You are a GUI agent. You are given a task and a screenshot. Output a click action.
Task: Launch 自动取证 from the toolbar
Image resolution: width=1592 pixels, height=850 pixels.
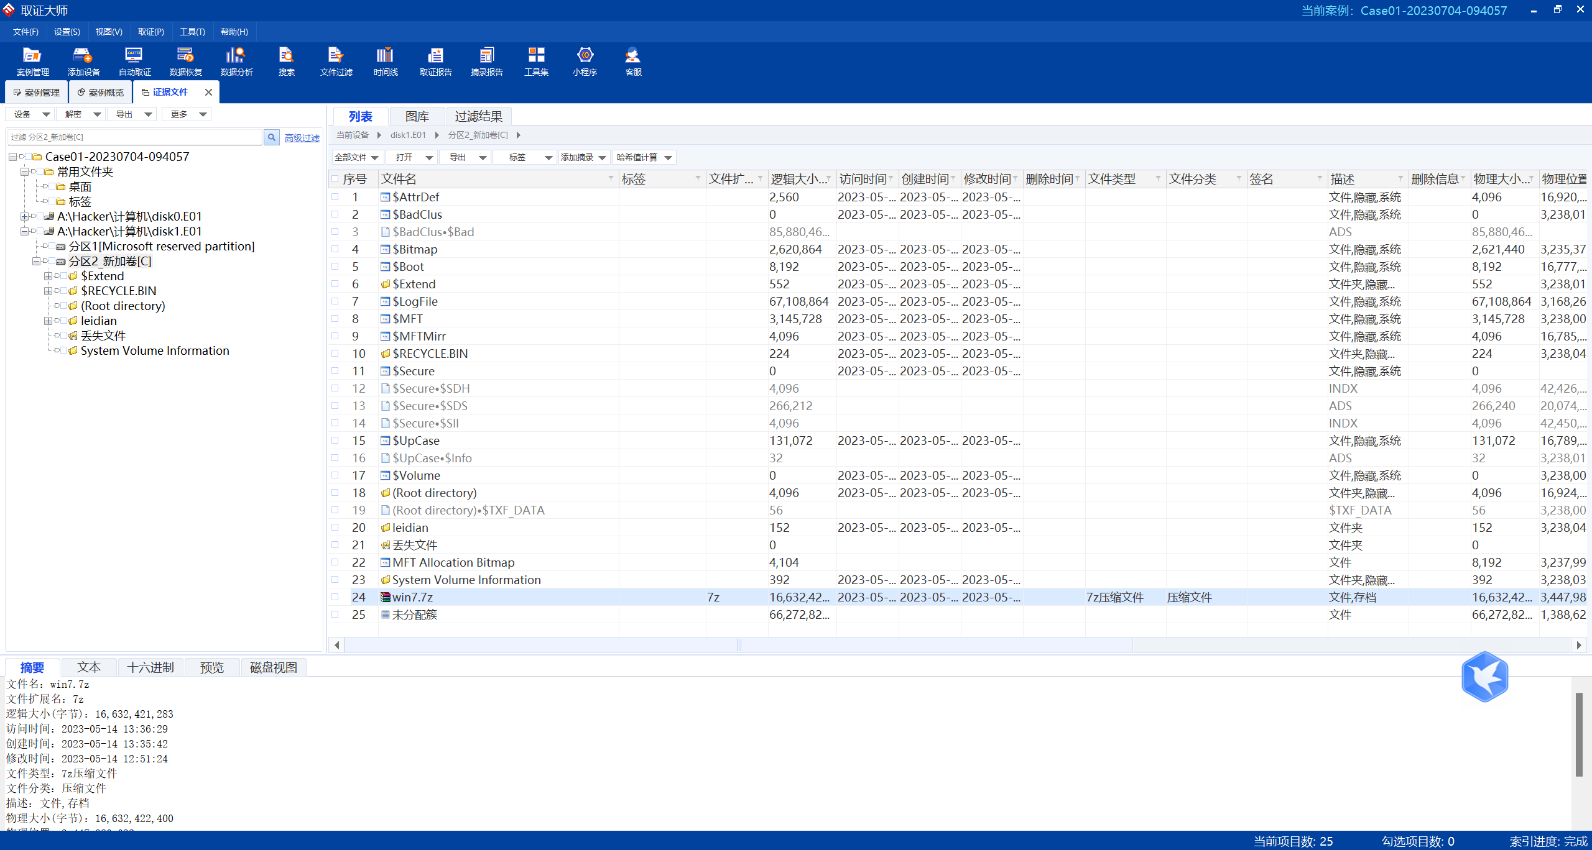(134, 61)
